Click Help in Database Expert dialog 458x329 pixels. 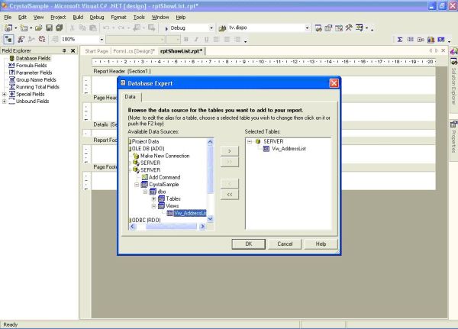(x=321, y=244)
